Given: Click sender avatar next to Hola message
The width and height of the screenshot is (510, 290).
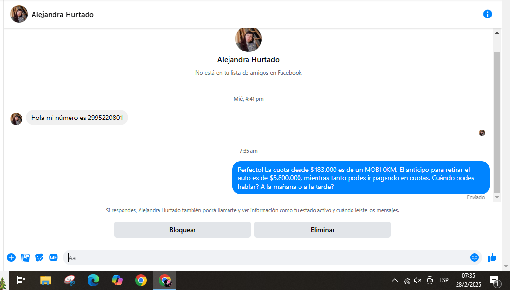Looking at the screenshot, I should [16, 119].
